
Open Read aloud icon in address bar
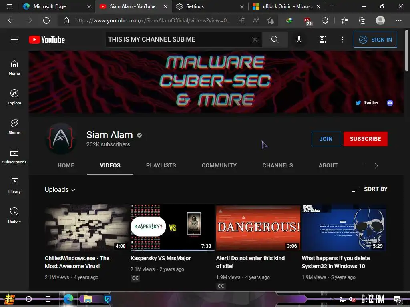pyautogui.click(x=256, y=20)
